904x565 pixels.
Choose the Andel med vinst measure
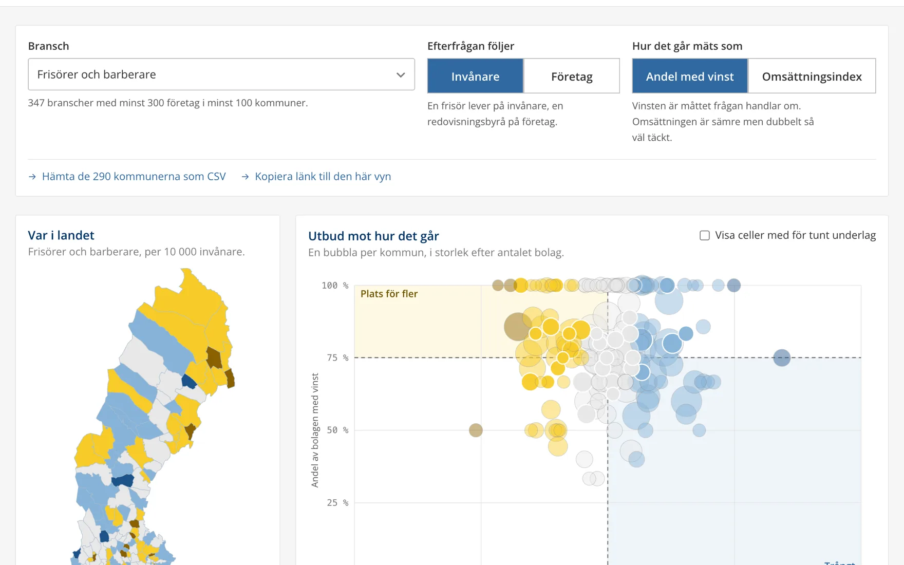point(690,76)
